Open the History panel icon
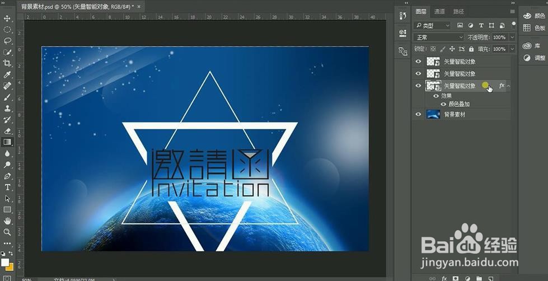 (x=402, y=16)
